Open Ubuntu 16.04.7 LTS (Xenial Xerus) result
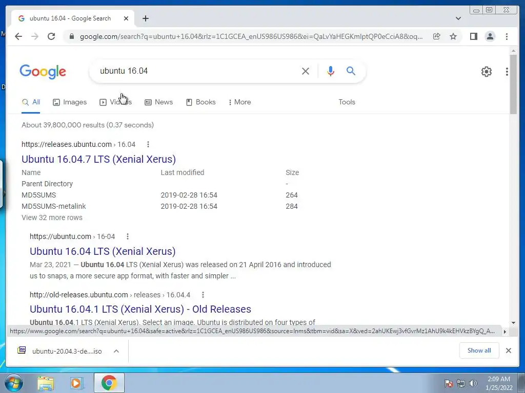This screenshot has height=393, width=525. coord(98,159)
